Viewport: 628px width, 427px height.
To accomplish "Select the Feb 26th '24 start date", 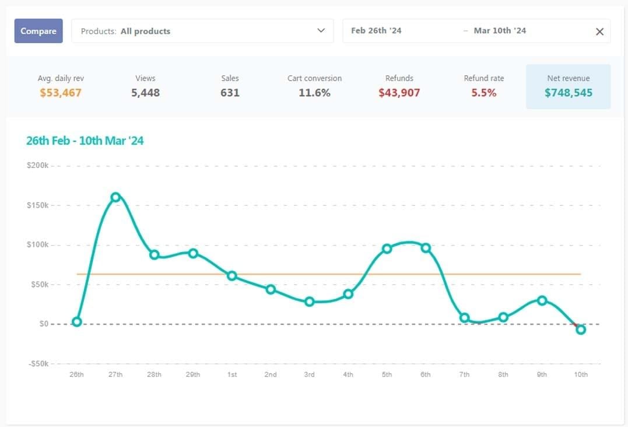I will click(376, 31).
